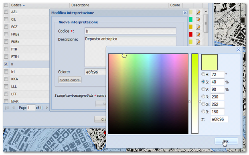Edit the AEL row with pencil icon
Image resolution: width=249 pixels, height=155 pixels.
click(198, 12)
